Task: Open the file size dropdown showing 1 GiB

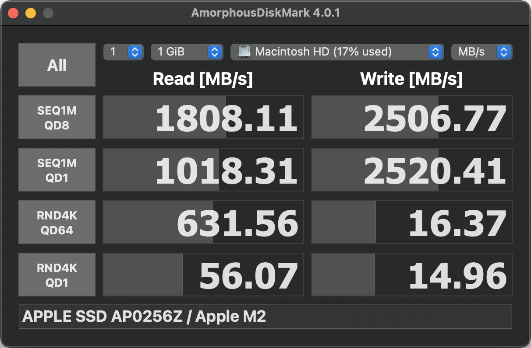Action: [x=187, y=52]
